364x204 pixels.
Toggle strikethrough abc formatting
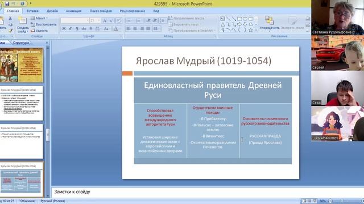point(84,29)
